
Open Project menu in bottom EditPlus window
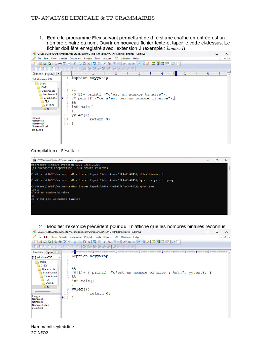[88, 237]
